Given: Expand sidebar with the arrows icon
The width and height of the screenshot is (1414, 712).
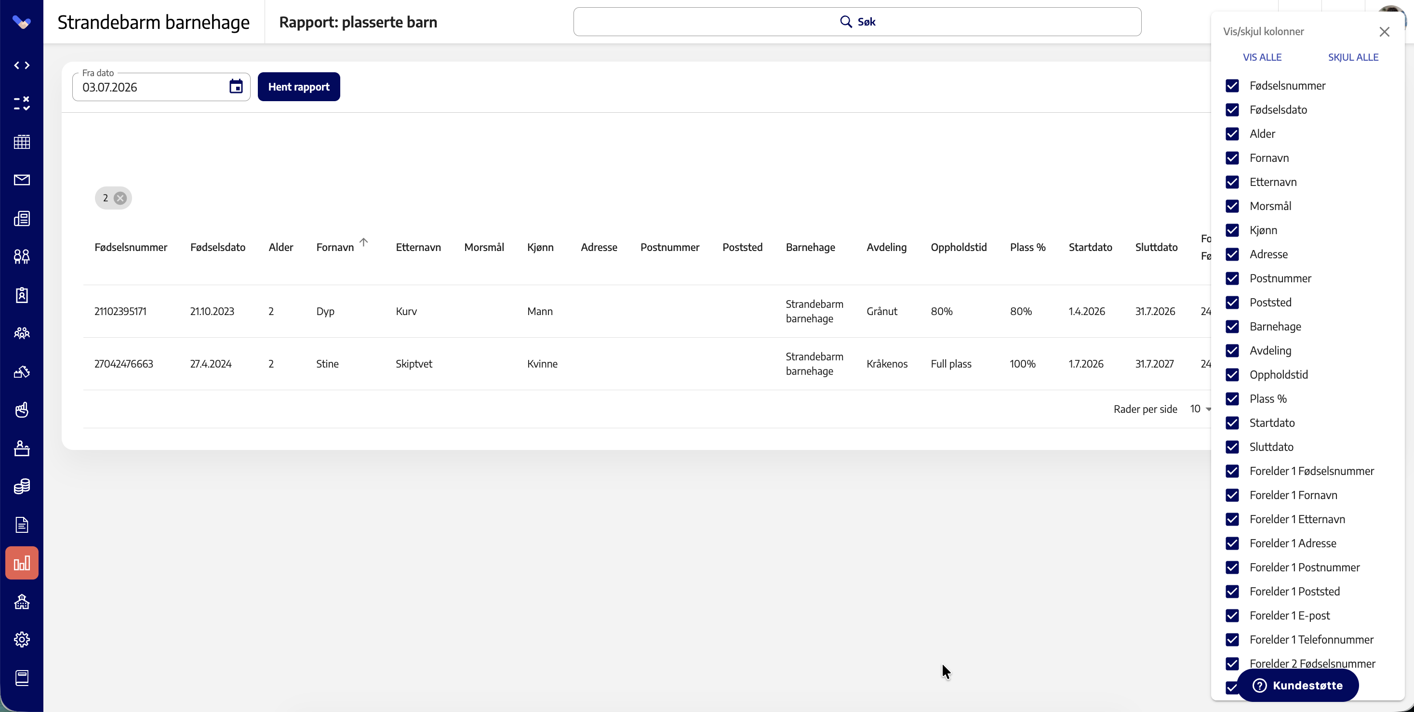Looking at the screenshot, I should click(x=22, y=66).
